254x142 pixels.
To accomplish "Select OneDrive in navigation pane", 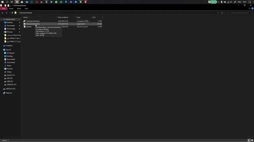I will (9, 46).
